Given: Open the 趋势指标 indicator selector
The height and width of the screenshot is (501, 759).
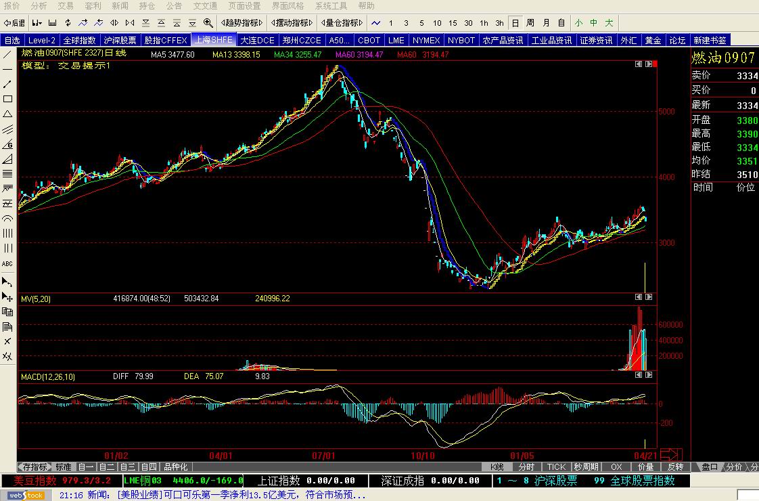Looking at the screenshot, I should (x=241, y=23).
